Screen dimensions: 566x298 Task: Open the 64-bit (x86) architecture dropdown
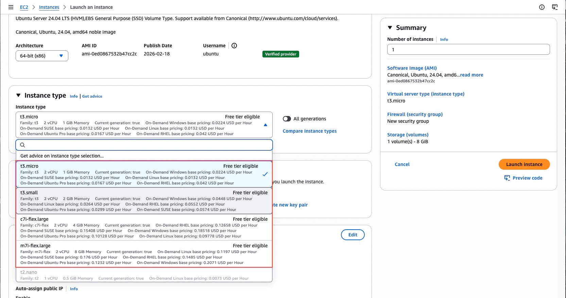click(x=42, y=56)
